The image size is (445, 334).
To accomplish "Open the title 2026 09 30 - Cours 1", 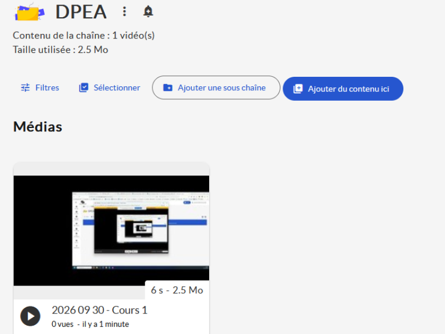I will tap(100, 310).
